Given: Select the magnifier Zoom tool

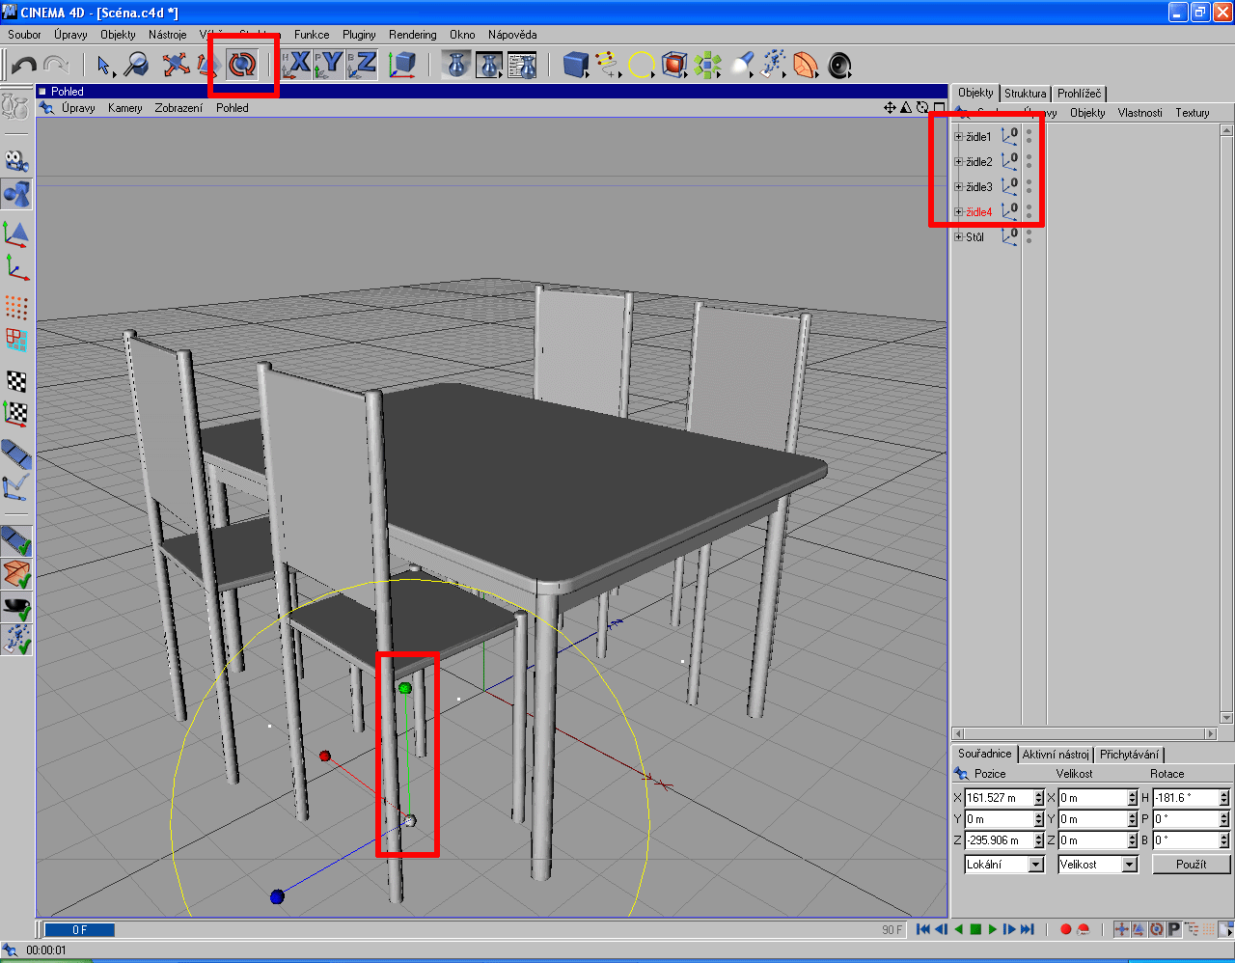Looking at the screenshot, I should [x=137, y=65].
